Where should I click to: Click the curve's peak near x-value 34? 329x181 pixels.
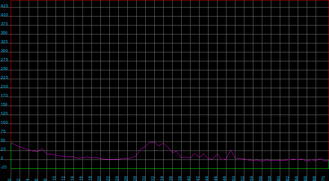click(x=163, y=143)
